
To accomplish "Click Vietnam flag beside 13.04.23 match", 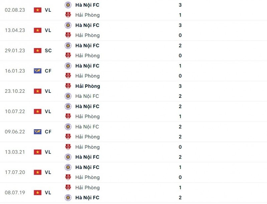I will click(x=37, y=30).
